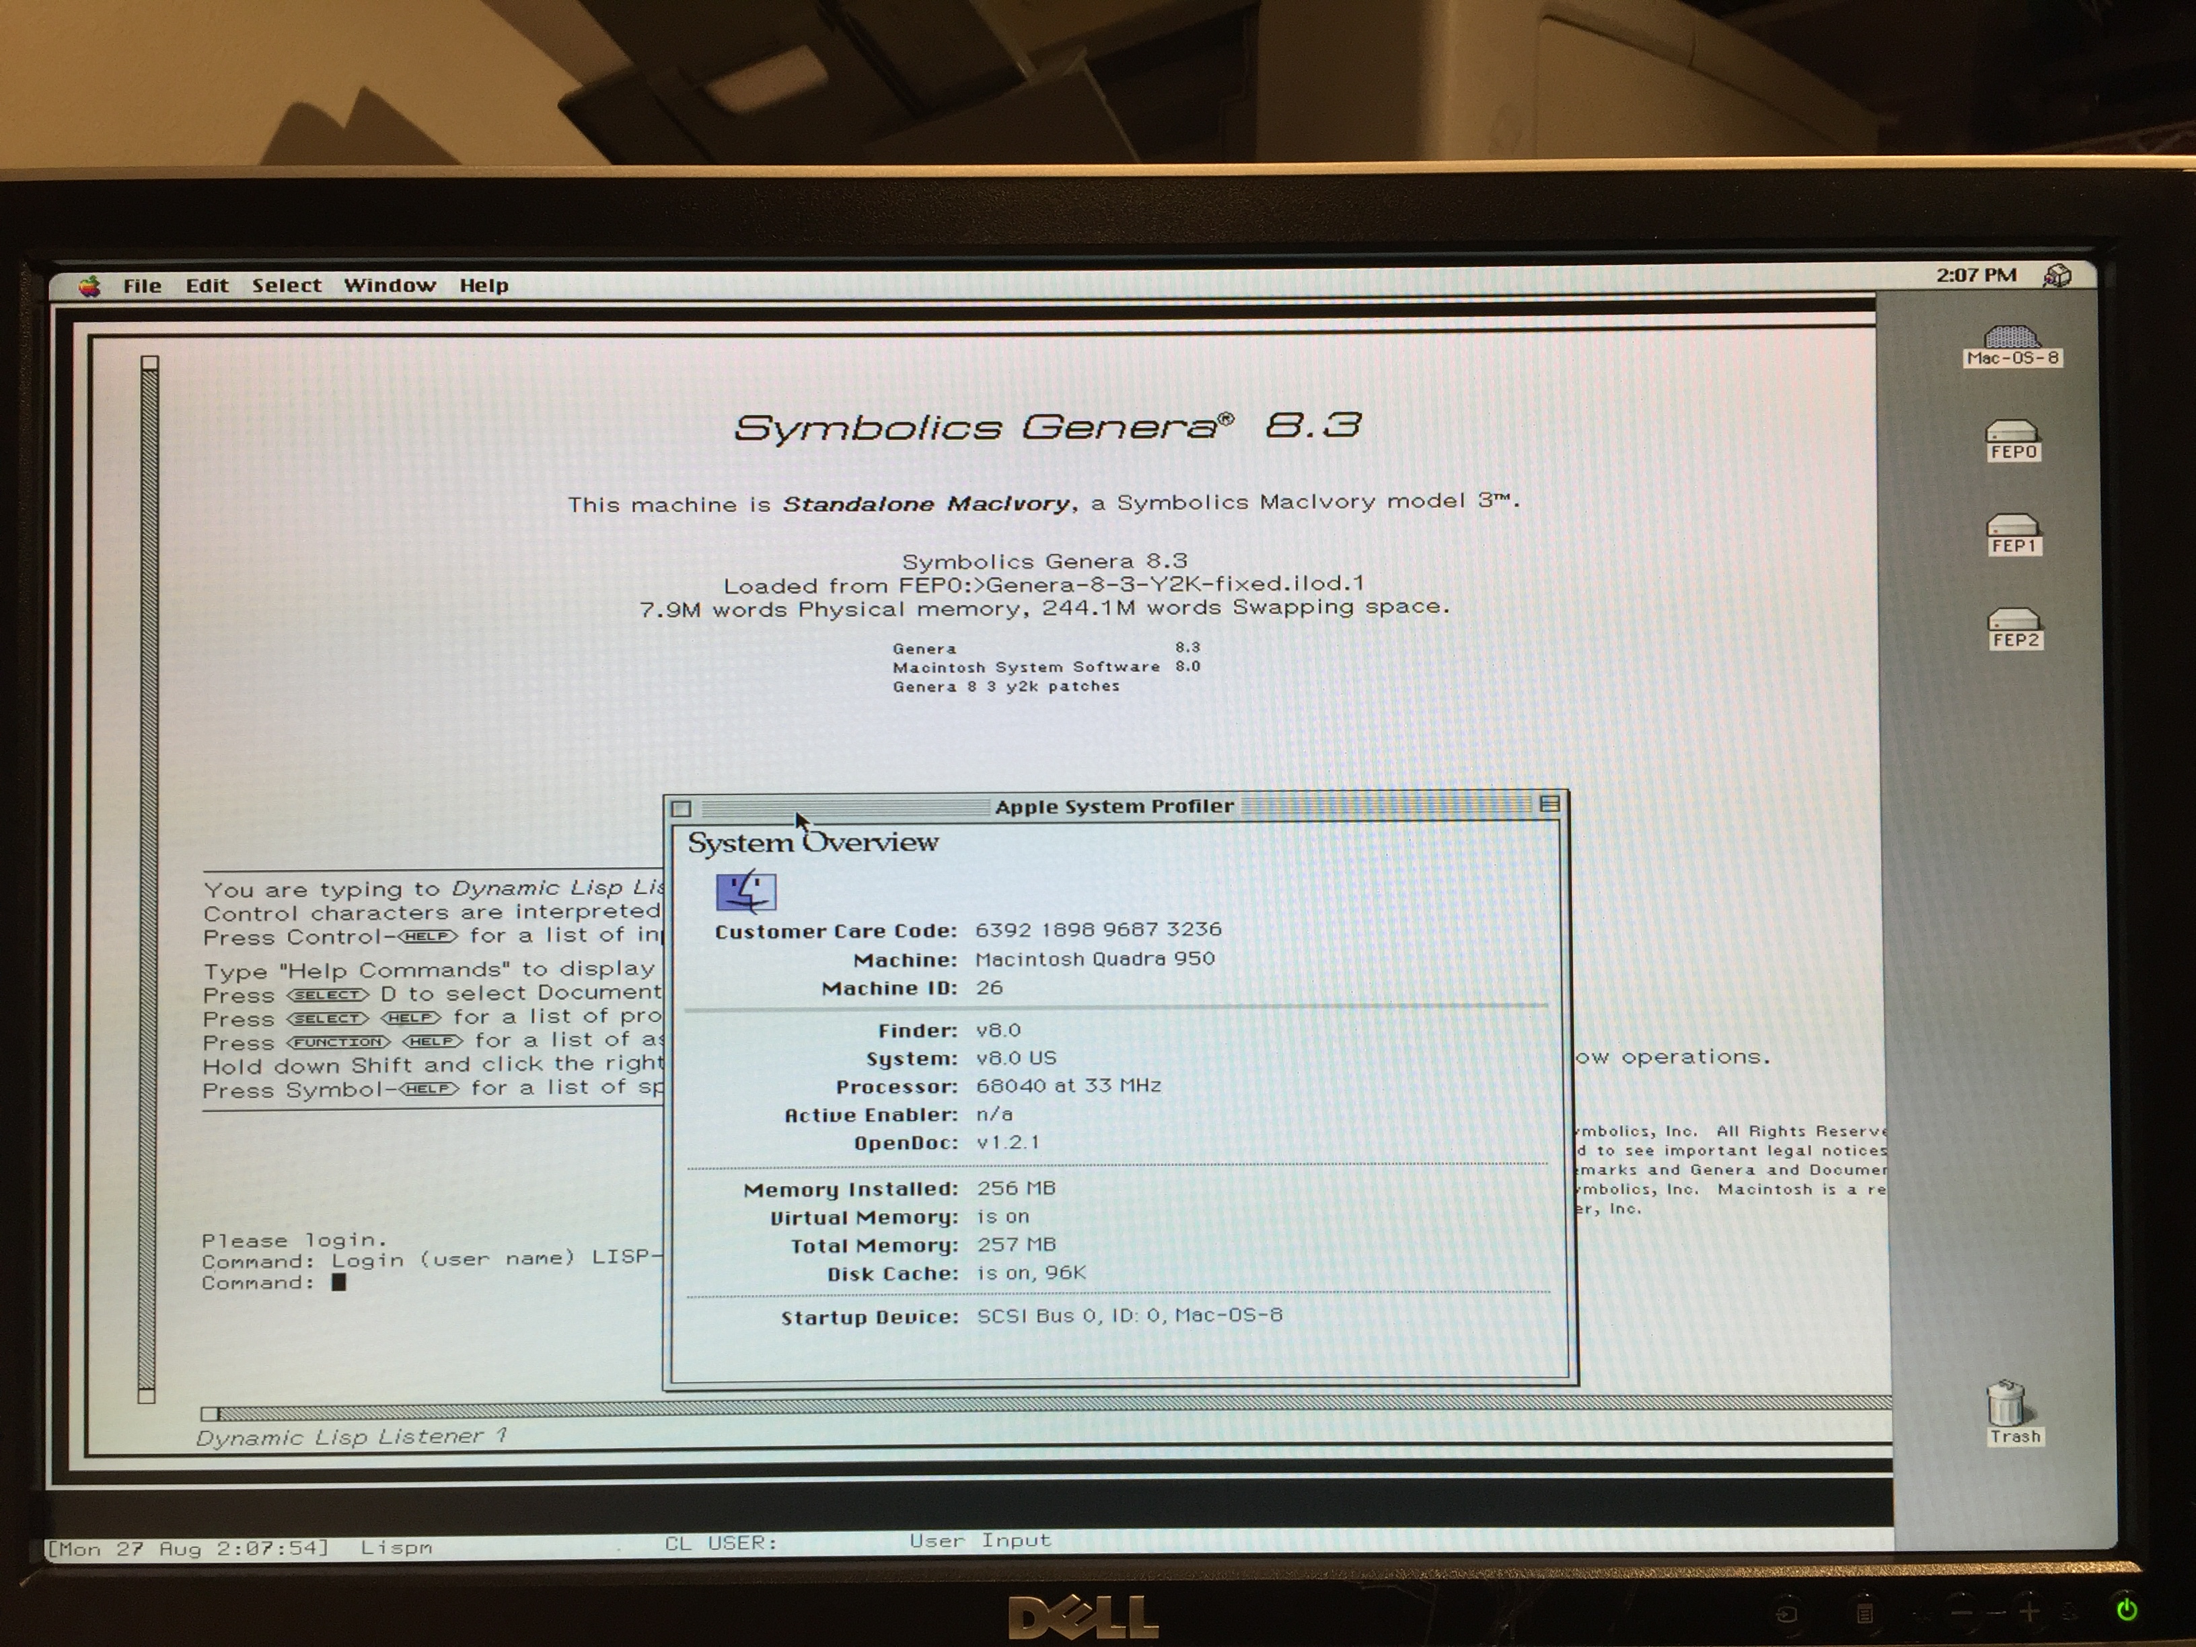
Task: Collapse the Apple System Profiler window shade
Action: (x=1549, y=804)
